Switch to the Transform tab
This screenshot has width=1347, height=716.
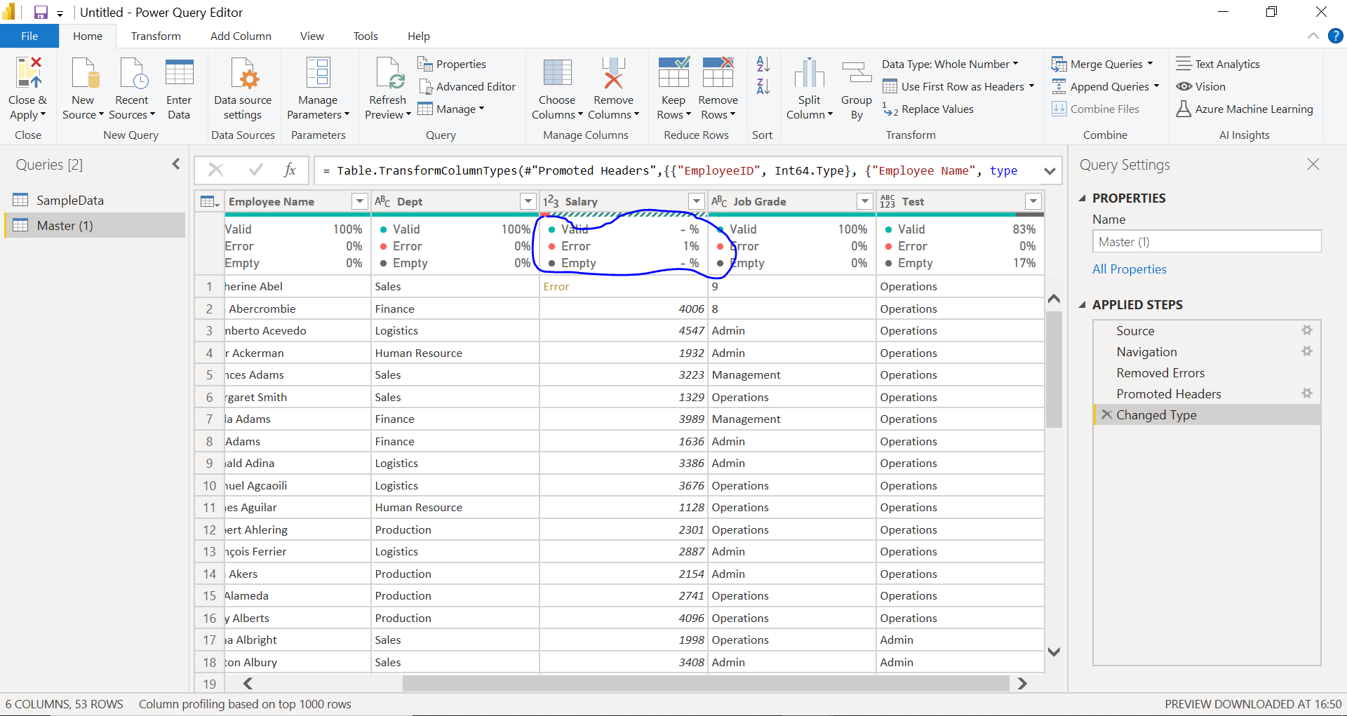pyautogui.click(x=156, y=36)
